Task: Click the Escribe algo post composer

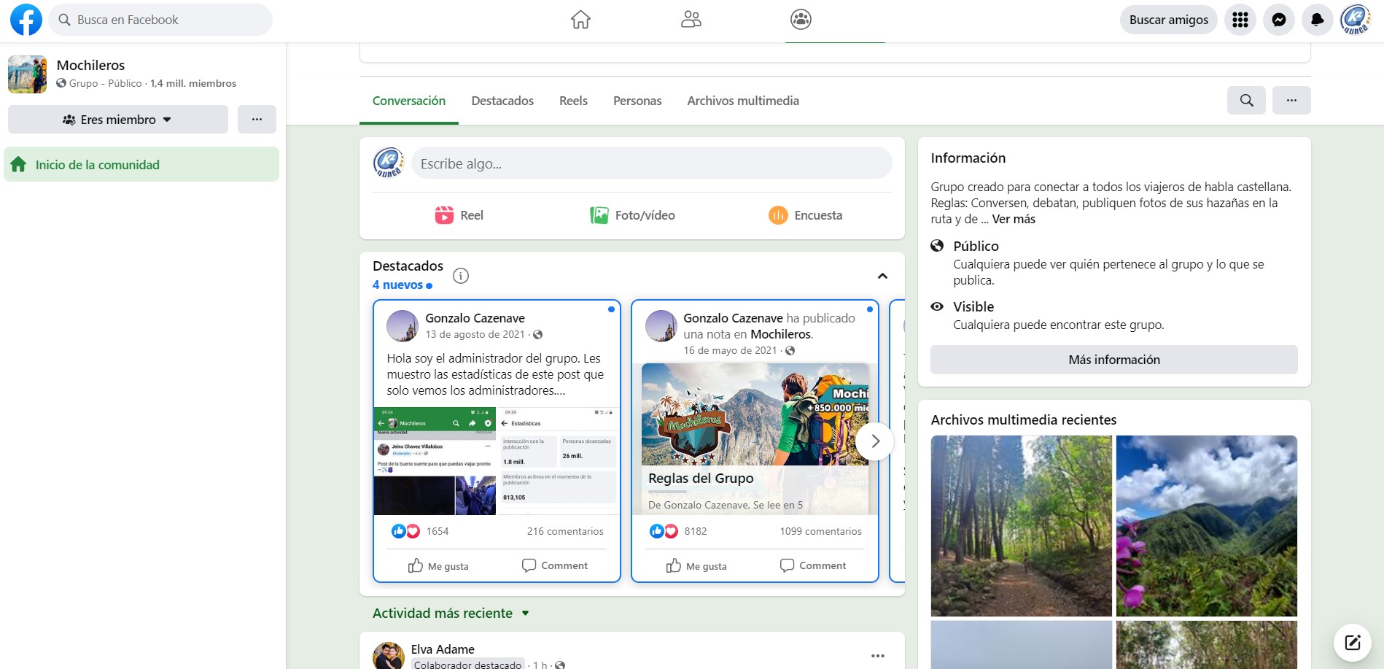Action: point(651,163)
